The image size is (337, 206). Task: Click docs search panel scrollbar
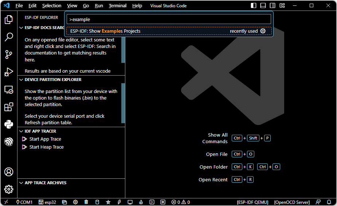click(123, 50)
